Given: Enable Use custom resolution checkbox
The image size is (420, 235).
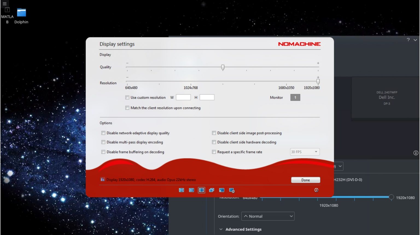Looking at the screenshot, I should tap(127, 97).
